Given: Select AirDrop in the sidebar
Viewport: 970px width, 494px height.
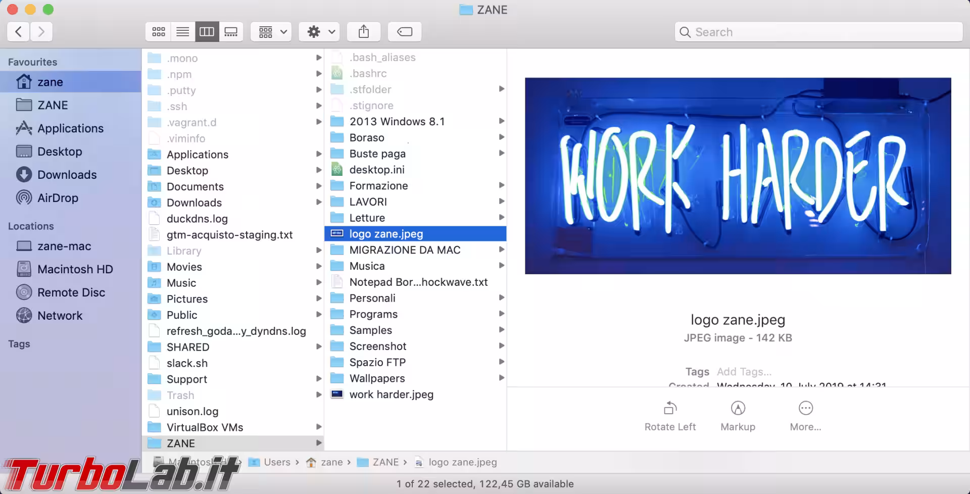Looking at the screenshot, I should coord(57,197).
